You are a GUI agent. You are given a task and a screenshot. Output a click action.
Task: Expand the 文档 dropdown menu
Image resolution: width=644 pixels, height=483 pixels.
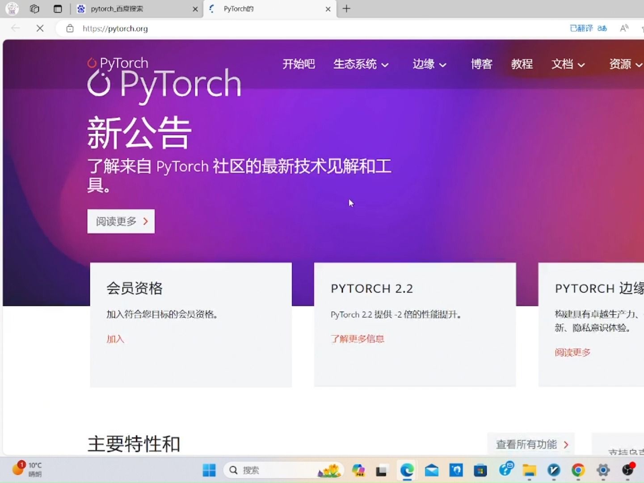(568, 64)
